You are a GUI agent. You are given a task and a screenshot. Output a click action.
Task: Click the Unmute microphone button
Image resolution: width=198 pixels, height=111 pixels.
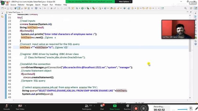click(6, 107)
